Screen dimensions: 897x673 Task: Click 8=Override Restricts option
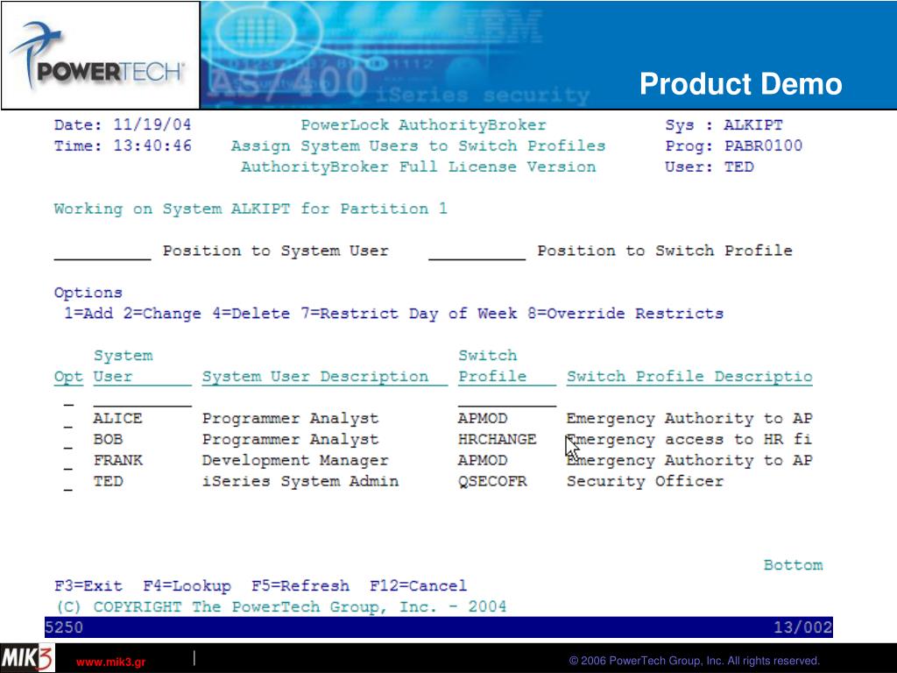(625, 314)
